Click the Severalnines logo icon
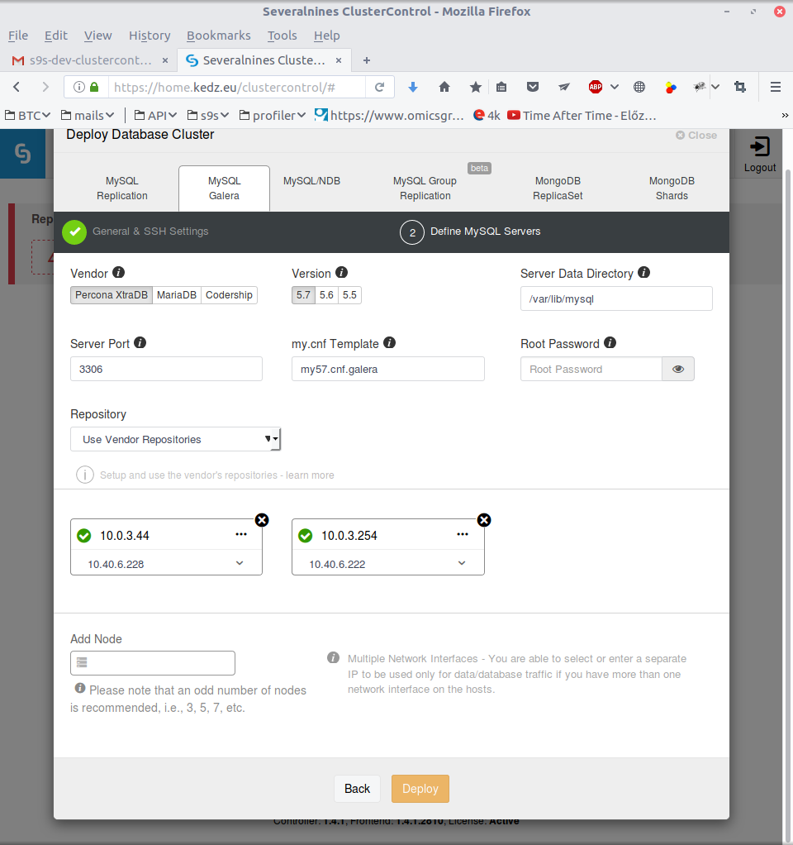Viewport: 793px width, 845px height. click(22, 154)
